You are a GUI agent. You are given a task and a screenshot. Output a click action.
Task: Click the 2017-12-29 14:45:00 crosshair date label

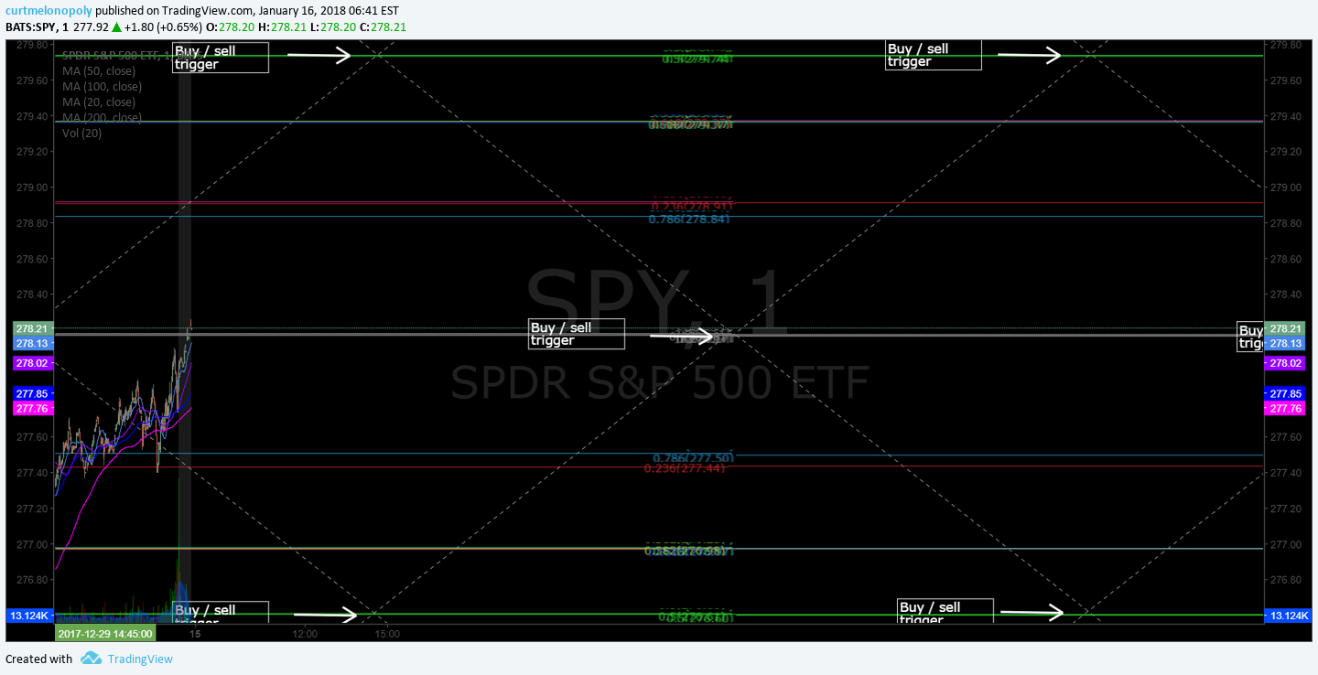click(105, 633)
